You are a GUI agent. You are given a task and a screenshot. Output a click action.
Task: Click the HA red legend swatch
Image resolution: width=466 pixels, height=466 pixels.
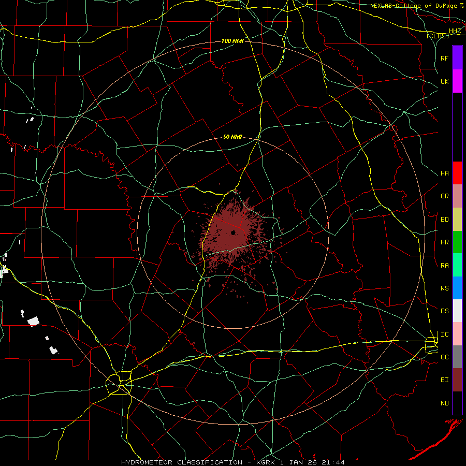click(x=457, y=173)
